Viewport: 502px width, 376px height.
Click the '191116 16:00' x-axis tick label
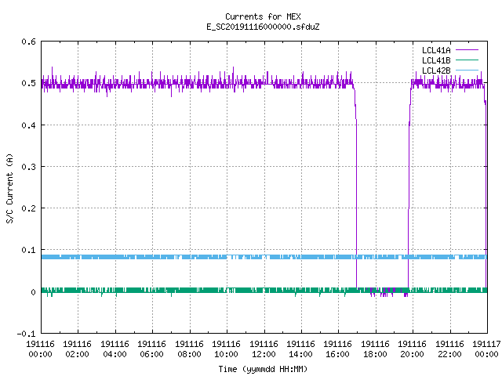pos(338,349)
